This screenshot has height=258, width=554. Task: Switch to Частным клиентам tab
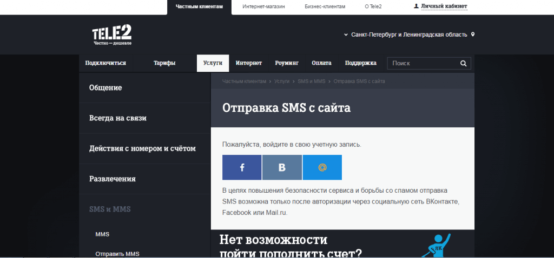coord(199,6)
